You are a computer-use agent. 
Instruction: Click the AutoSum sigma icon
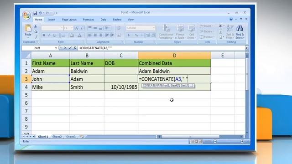pyautogui.click(x=220, y=26)
